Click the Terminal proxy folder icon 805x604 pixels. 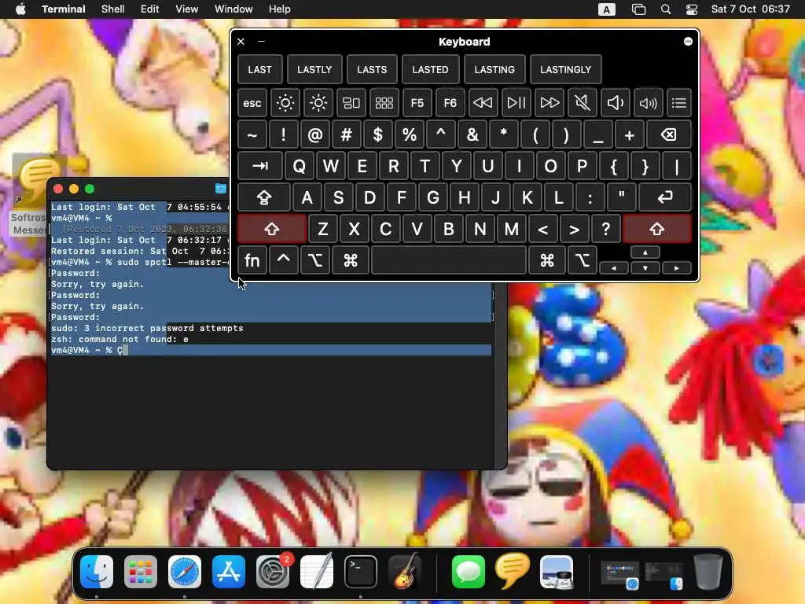(x=221, y=189)
